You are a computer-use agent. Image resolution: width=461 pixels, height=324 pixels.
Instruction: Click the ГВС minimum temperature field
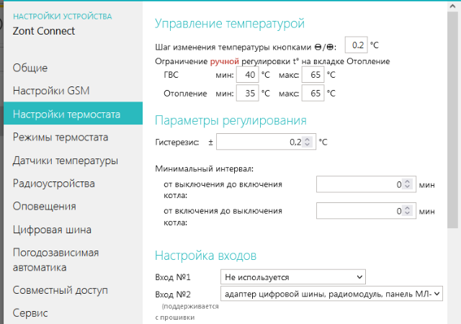tap(247, 74)
